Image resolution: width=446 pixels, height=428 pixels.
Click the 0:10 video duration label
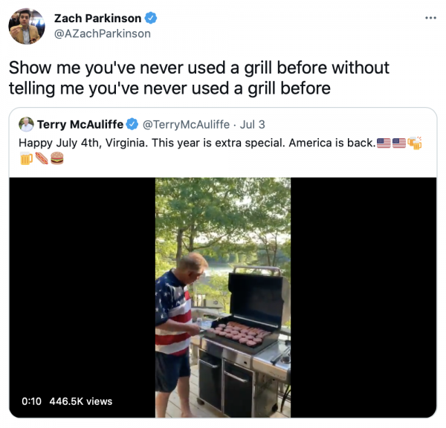[31, 401]
